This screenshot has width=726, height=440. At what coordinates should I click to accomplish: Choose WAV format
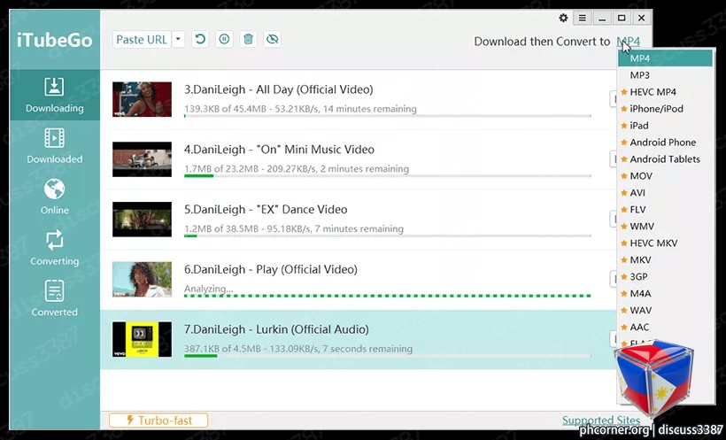pos(665,311)
